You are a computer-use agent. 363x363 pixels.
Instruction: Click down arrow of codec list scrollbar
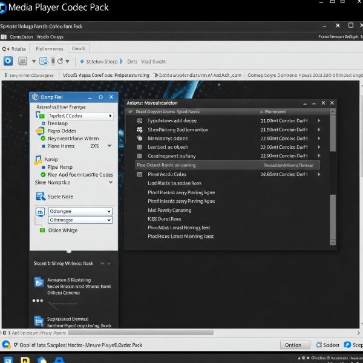333,243
